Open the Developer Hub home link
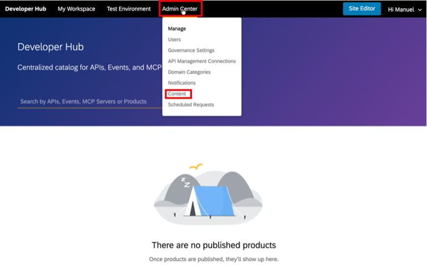Screen dimensions: 427x274 (x=26, y=9)
